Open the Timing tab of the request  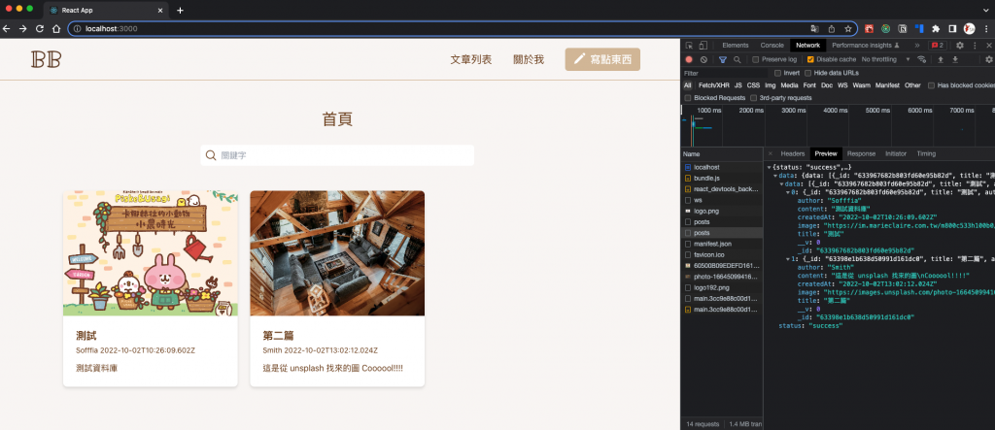926,153
